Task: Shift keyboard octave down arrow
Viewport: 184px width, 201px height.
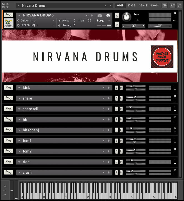Action: 5,195
